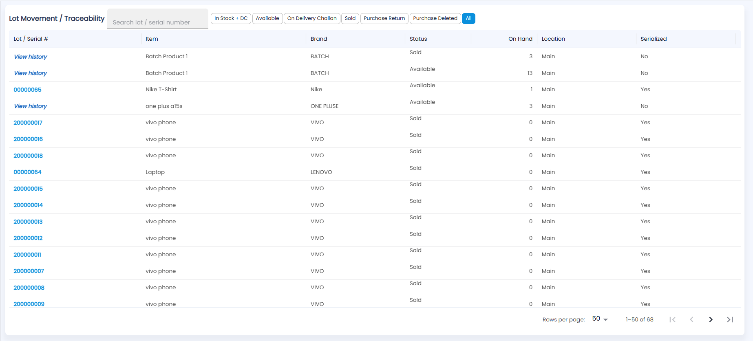The width and height of the screenshot is (753, 341).
Task: Click the On Hand value 13
Action: [530, 73]
